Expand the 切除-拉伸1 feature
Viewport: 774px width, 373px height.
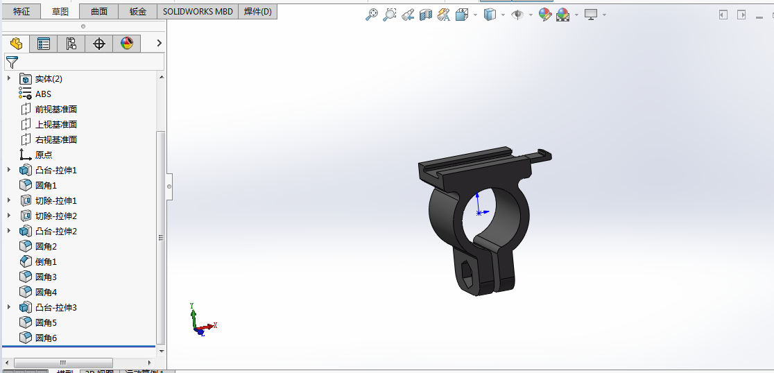point(8,200)
